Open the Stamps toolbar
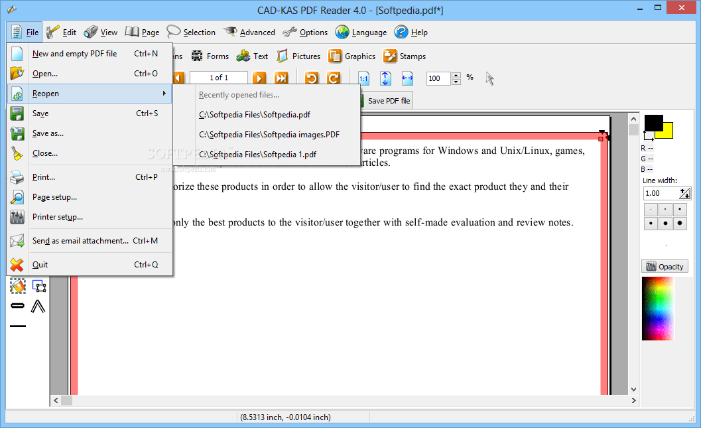This screenshot has height=428, width=701. tap(405, 56)
